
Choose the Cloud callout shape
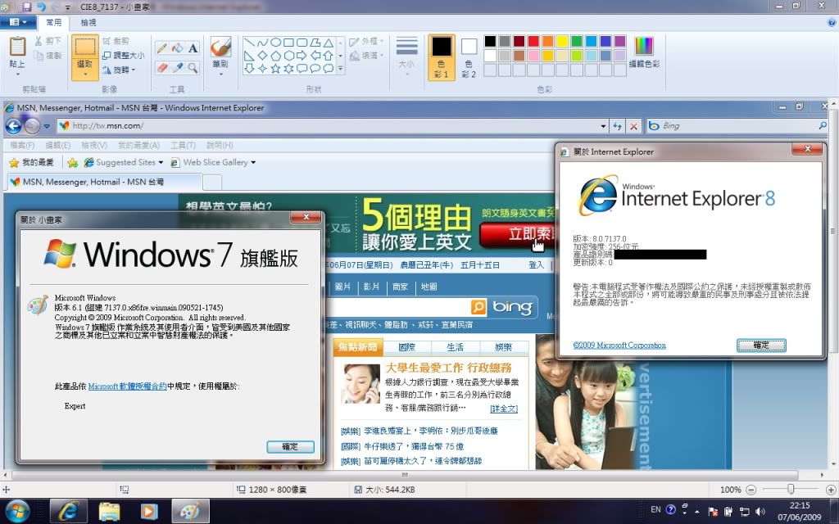[328, 69]
